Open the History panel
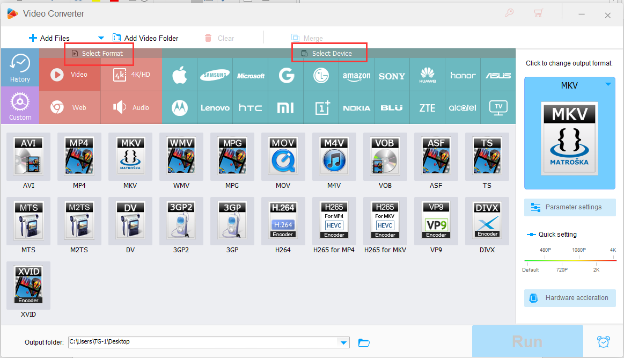 [x=20, y=68]
